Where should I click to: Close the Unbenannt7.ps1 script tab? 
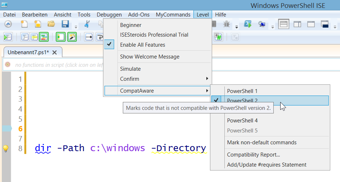[x=54, y=52]
